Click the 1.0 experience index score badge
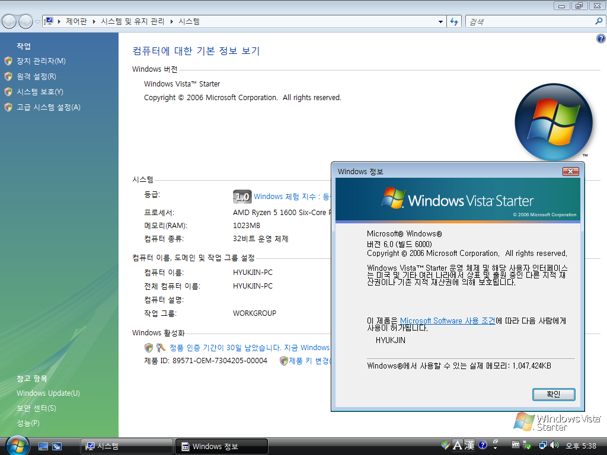Image resolution: width=607 pixels, height=455 pixels. [x=242, y=197]
